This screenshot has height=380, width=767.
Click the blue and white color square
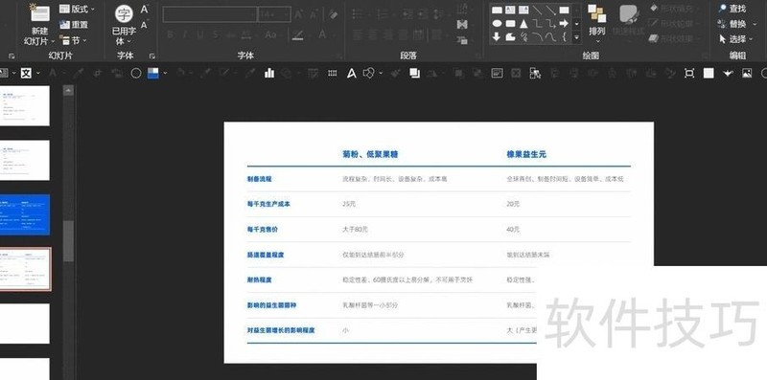click(153, 74)
